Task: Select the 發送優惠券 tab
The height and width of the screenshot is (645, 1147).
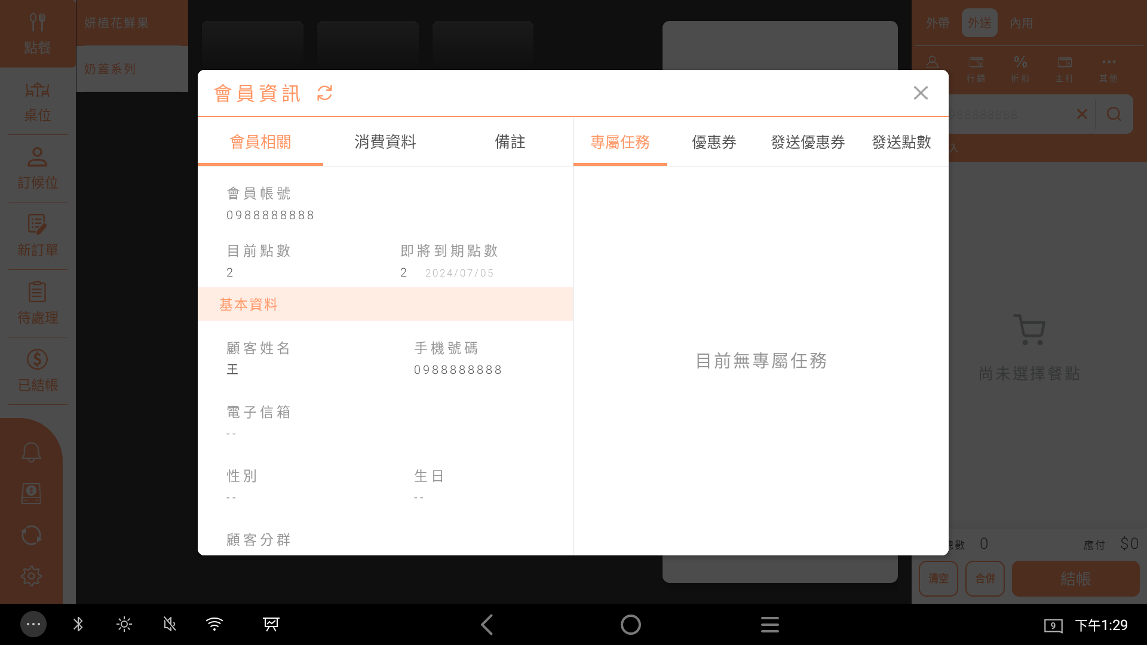Action: (808, 142)
